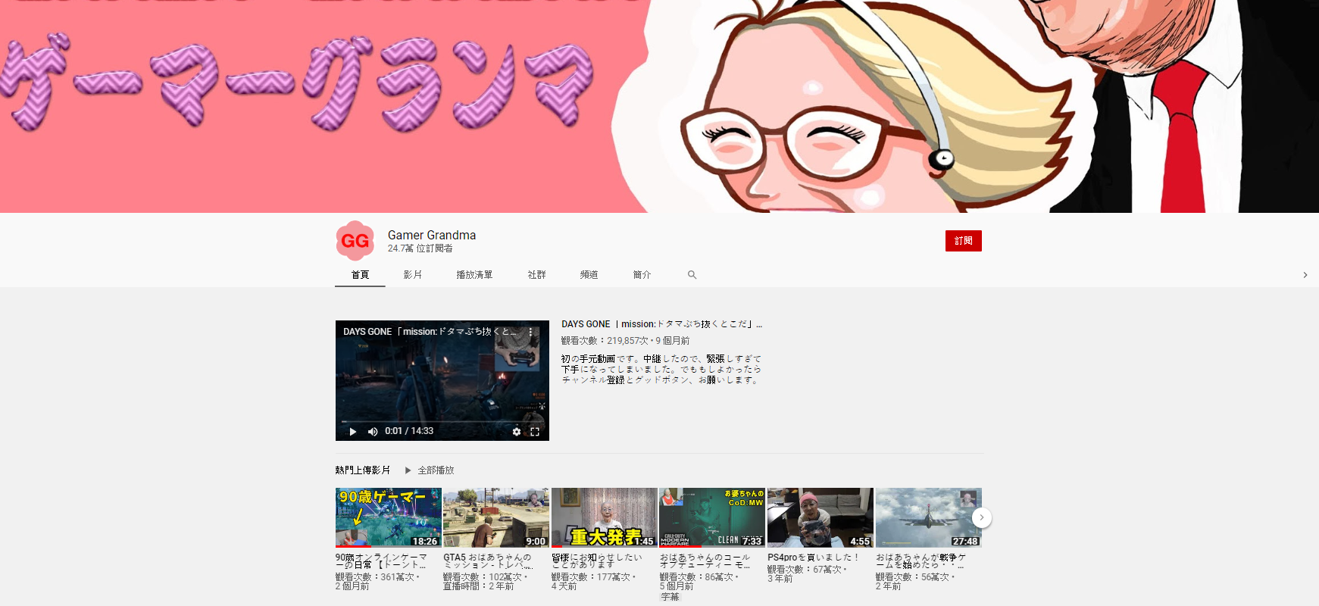1319x606 pixels.
Task: Show next videos with the carousel arrow
Action: click(x=982, y=517)
